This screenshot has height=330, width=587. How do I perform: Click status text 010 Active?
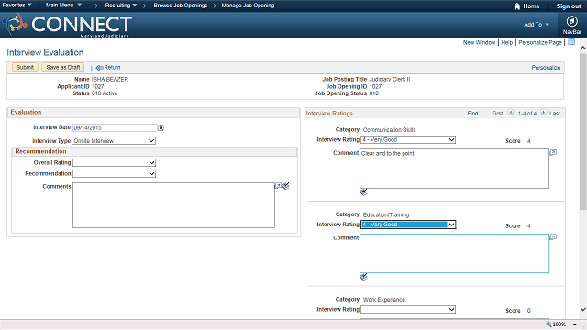click(x=105, y=93)
